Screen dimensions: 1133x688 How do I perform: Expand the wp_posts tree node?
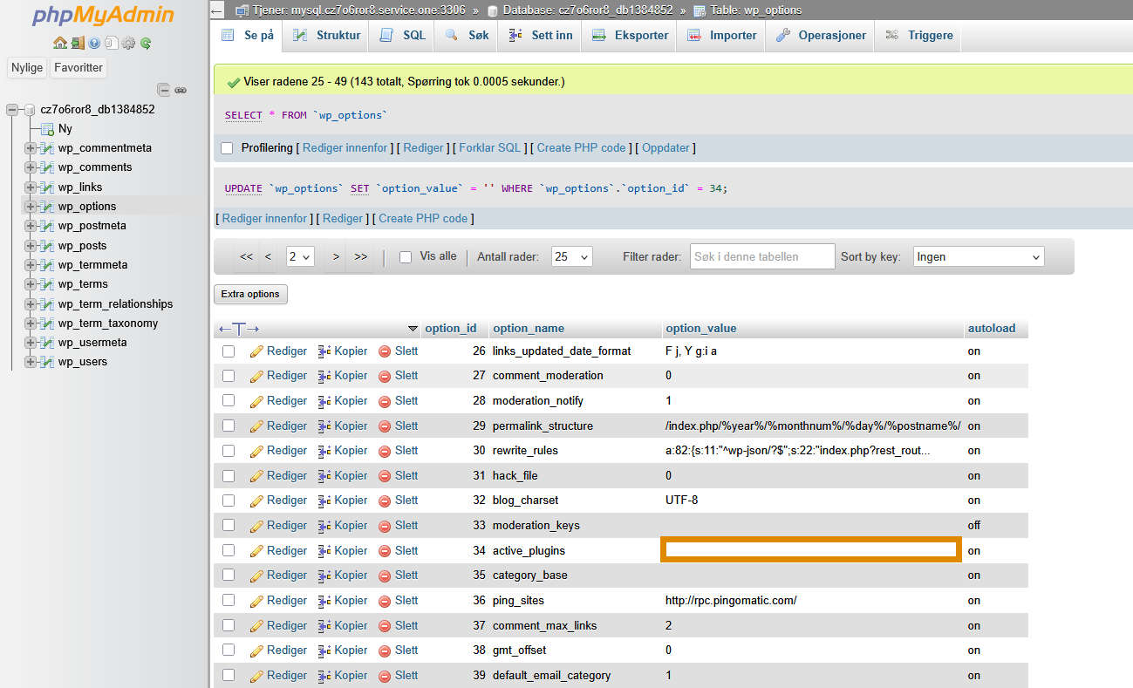pos(30,246)
